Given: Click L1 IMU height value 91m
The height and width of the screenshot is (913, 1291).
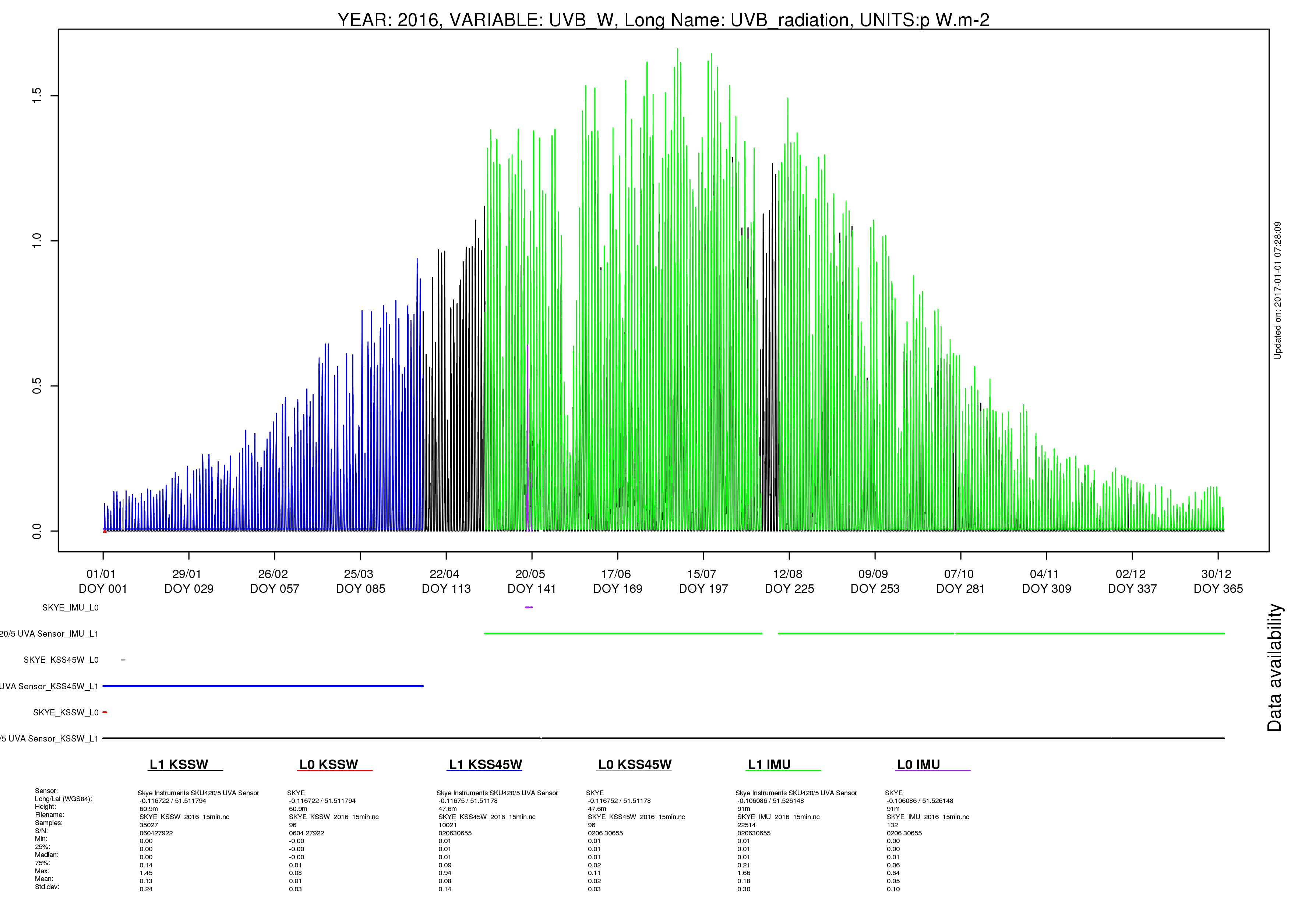Looking at the screenshot, I should [743, 809].
